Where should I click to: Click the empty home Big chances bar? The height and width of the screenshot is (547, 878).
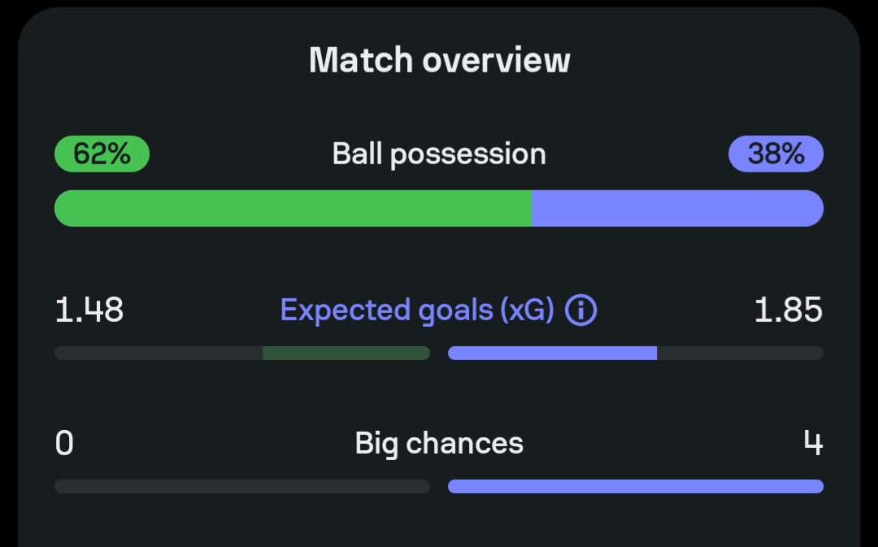coord(242,486)
